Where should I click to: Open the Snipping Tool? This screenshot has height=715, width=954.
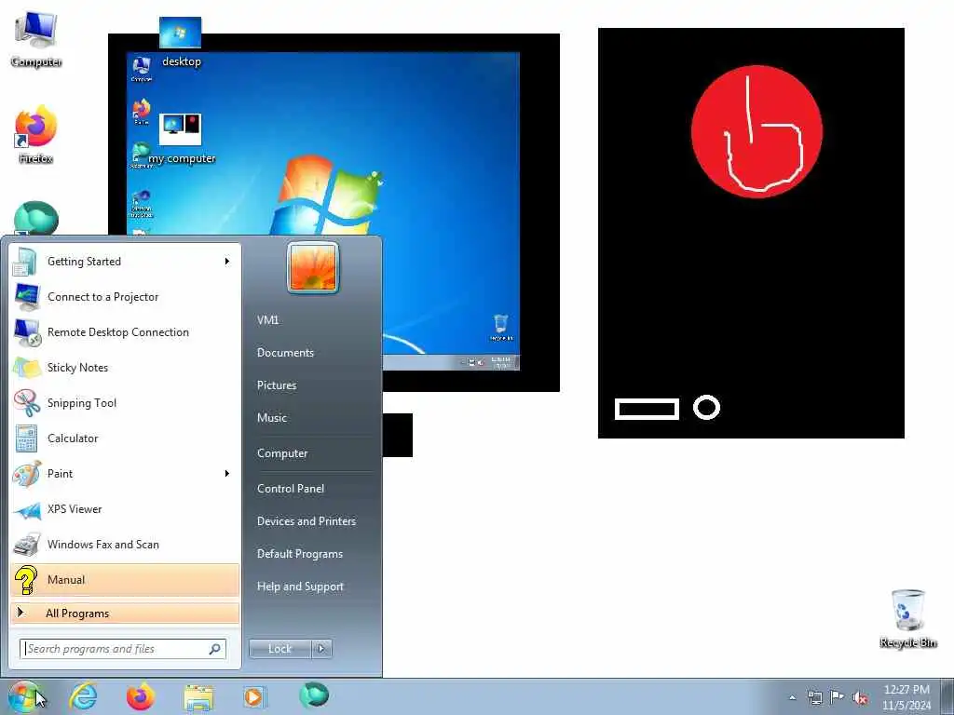[x=125, y=402]
